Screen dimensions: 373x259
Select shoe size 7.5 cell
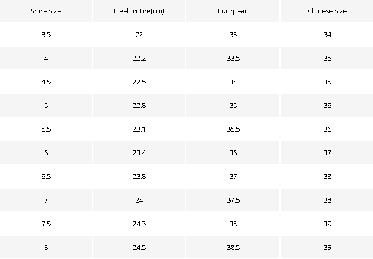[x=46, y=224]
